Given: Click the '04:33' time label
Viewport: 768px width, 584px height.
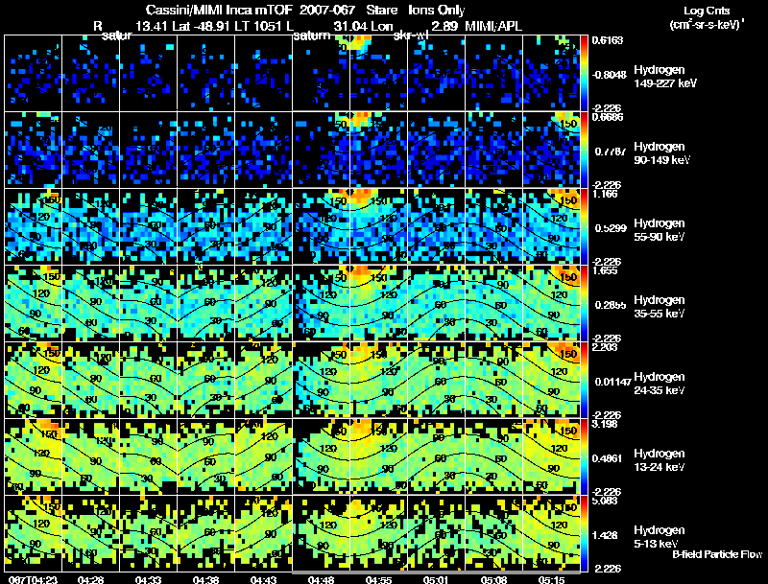Looking at the screenshot, I should [x=148, y=579].
